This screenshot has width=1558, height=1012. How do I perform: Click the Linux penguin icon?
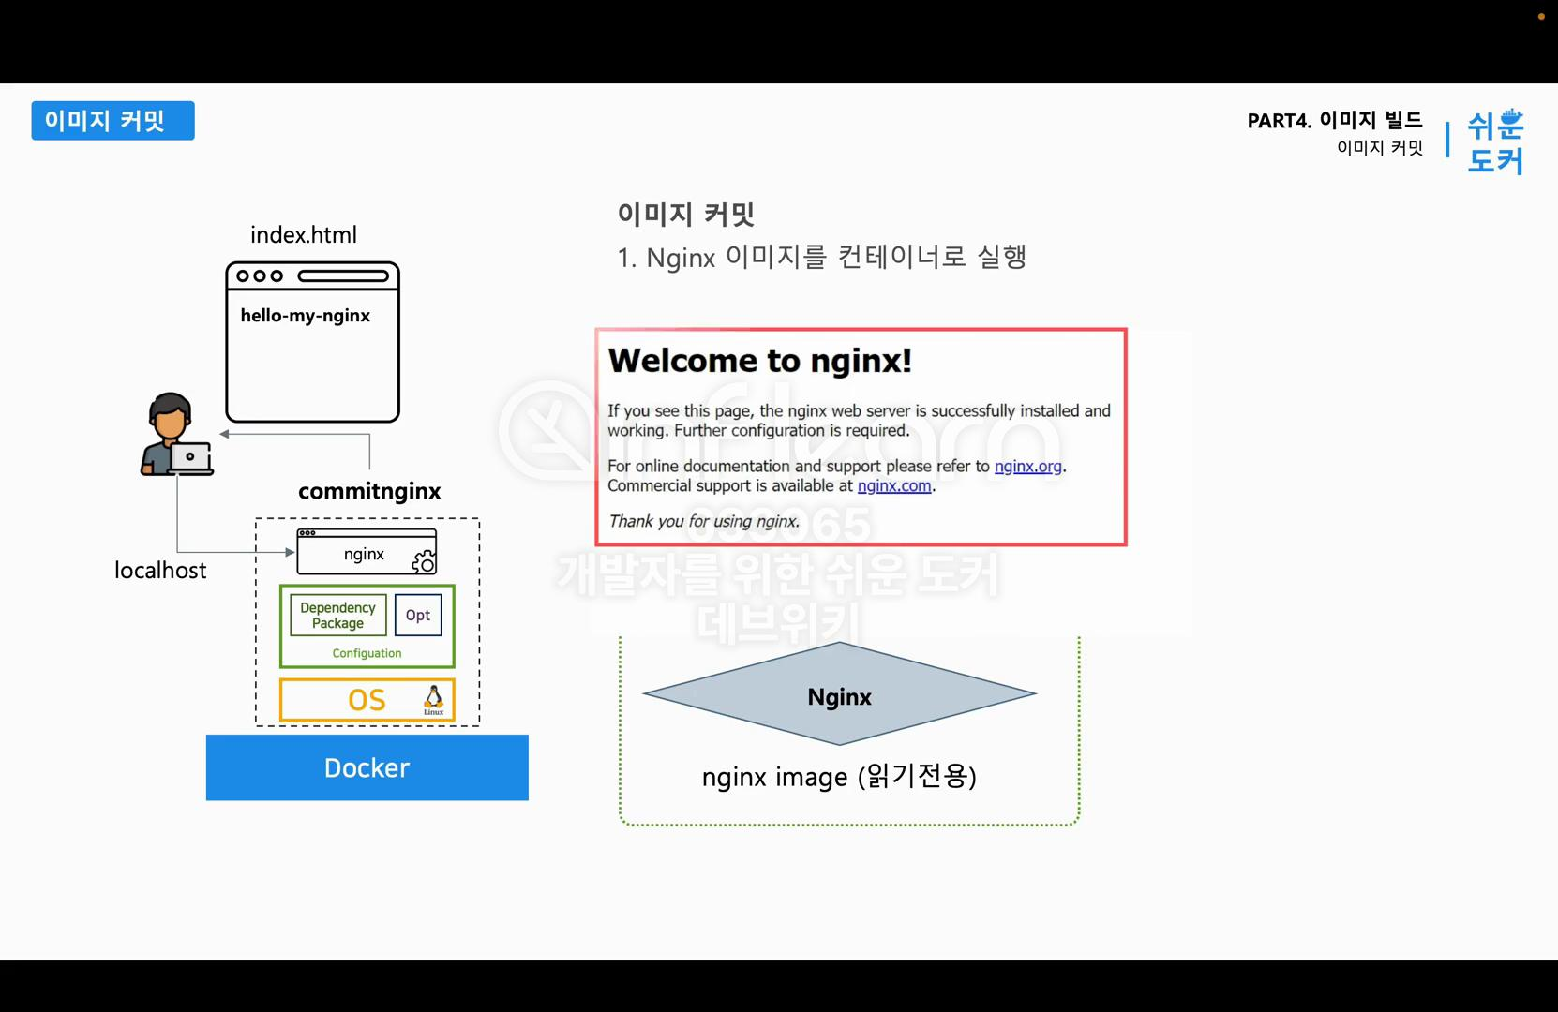(433, 699)
